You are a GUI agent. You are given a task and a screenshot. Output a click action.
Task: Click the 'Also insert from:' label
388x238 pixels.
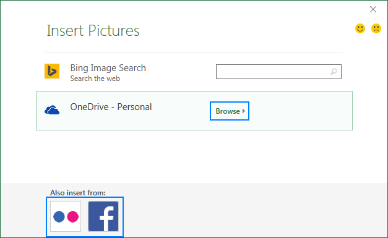click(x=78, y=193)
